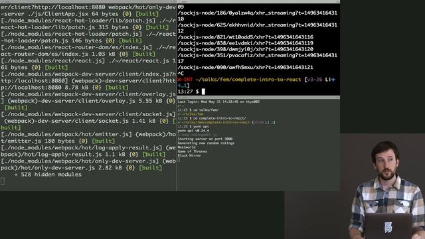The image size is (425, 239).
Task: Click the presenter webcam video feed
Action: coord(382,187)
